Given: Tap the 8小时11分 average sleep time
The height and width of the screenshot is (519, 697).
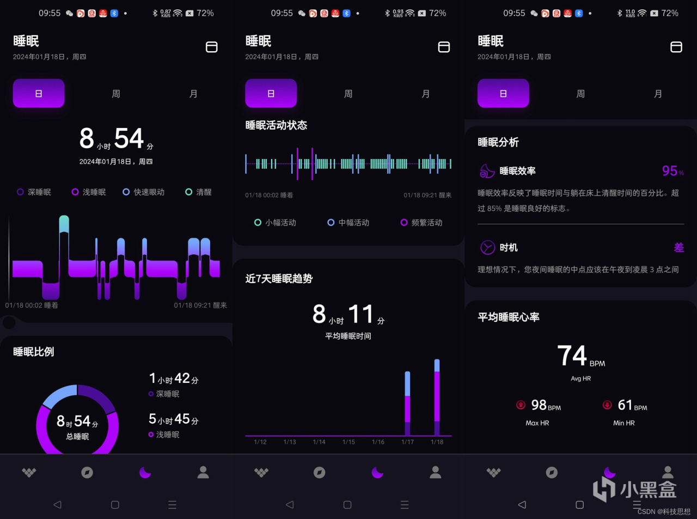Looking at the screenshot, I should (x=348, y=315).
